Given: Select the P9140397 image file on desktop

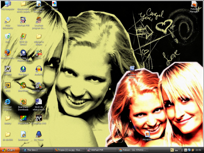Looking at the screenshot, I should (147, 134).
